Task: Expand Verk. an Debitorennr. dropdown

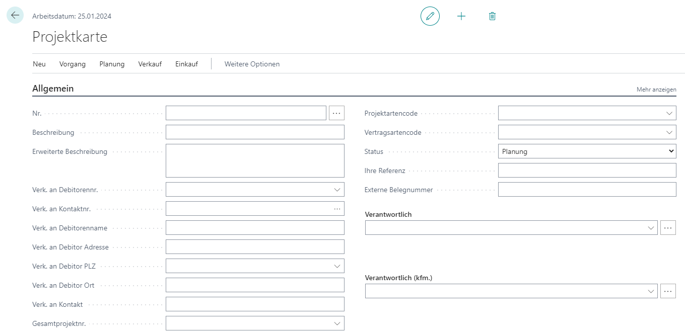Action: [337, 190]
